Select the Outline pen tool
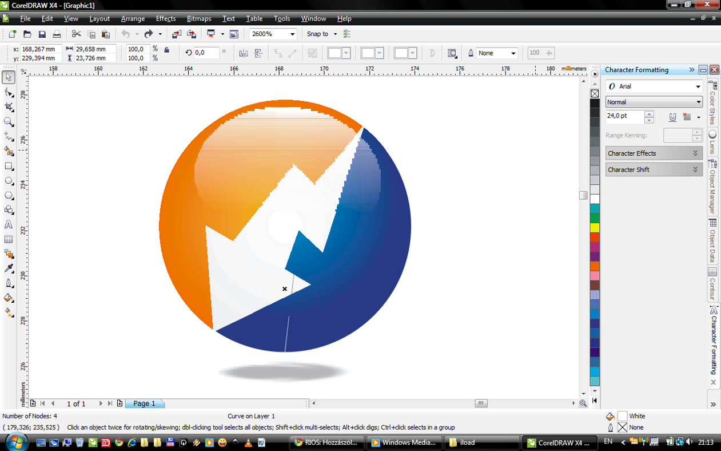The image size is (721, 451). pos(9,284)
